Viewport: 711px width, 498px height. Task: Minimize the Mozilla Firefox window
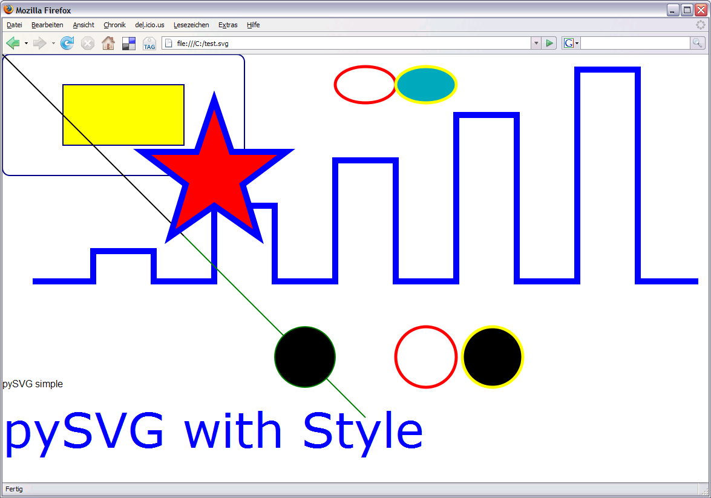point(673,10)
